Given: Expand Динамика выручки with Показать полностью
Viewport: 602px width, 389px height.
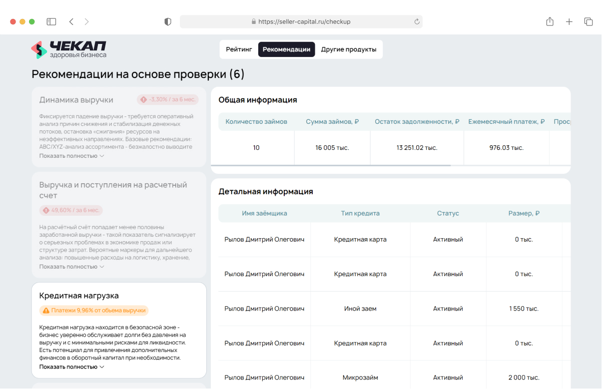Looking at the screenshot, I should 71,156.
